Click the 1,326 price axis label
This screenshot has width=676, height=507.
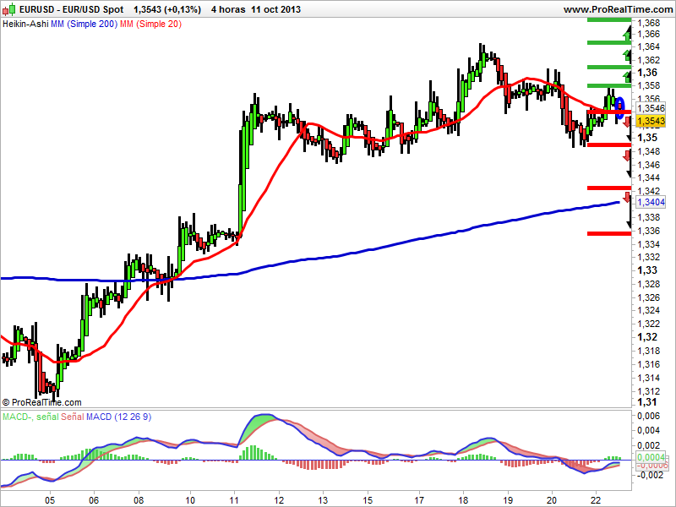[x=649, y=297]
